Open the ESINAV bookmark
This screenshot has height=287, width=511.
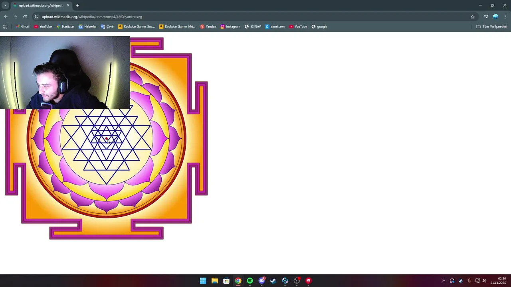pyautogui.click(x=253, y=27)
